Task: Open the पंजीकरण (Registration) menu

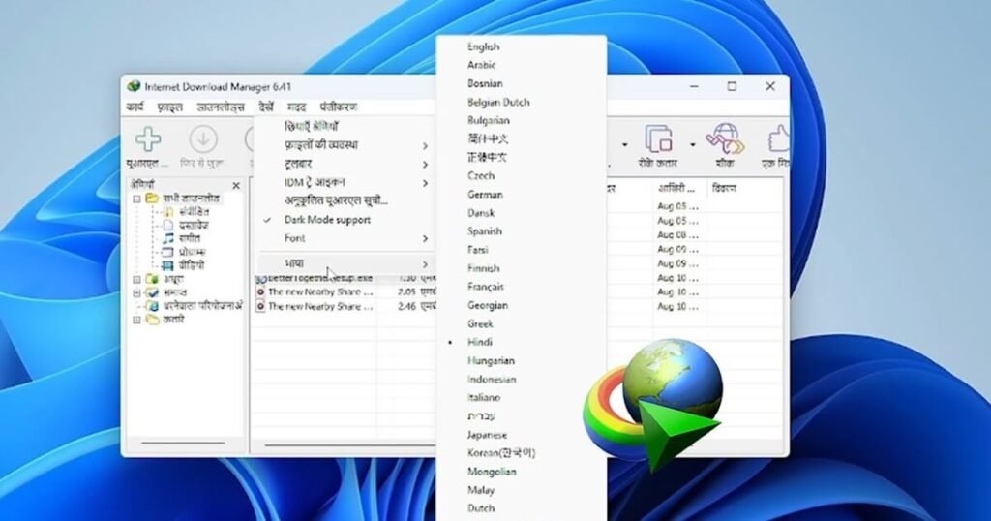Action: pos(339,107)
